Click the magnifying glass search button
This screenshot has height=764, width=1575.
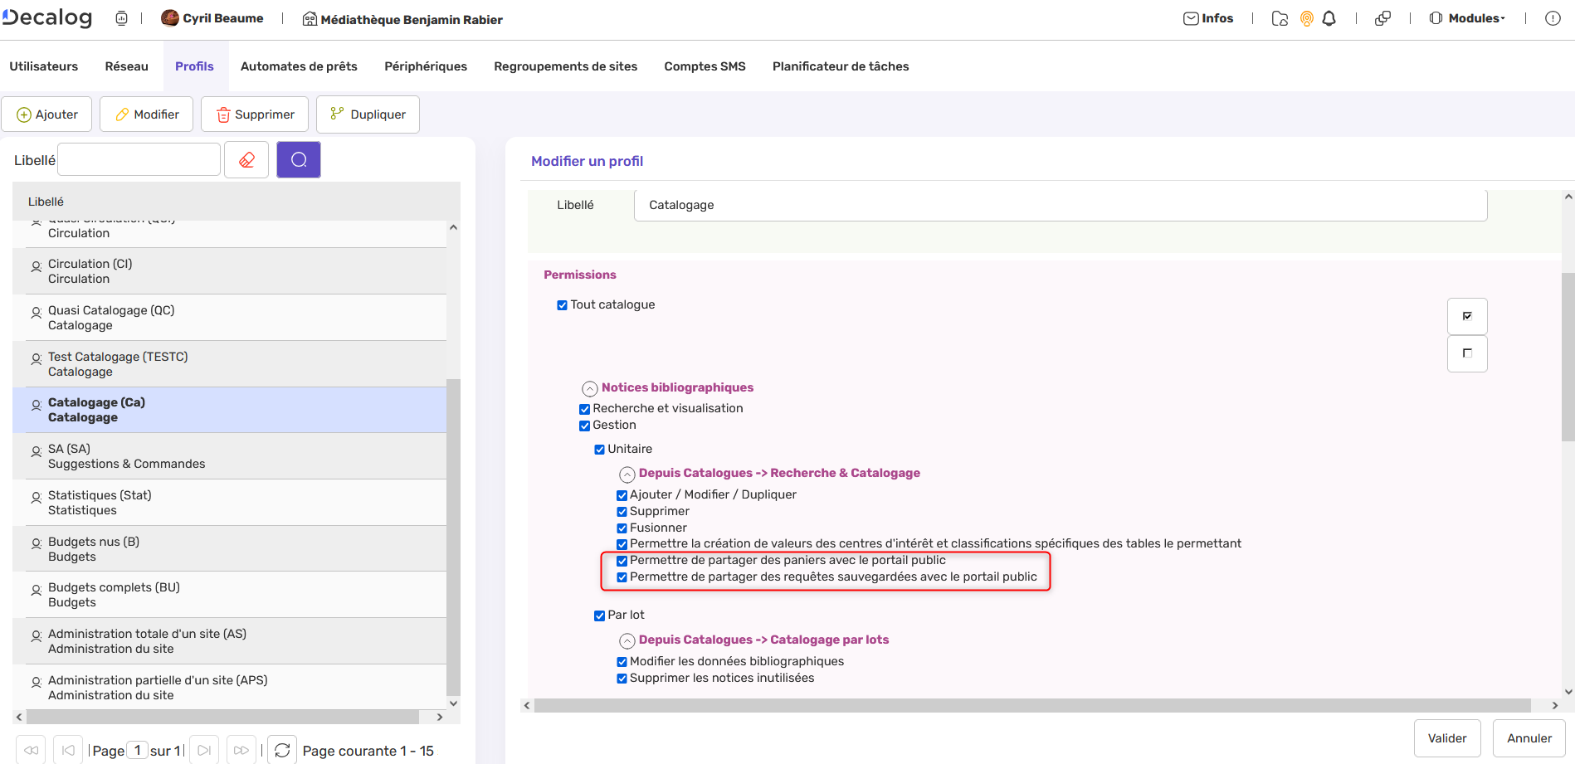[298, 158]
